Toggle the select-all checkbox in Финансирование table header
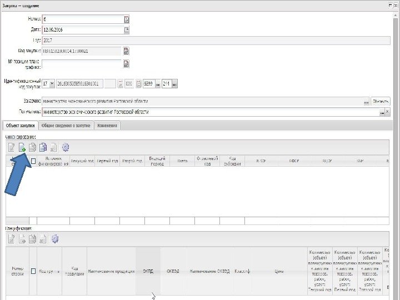This screenshot has width=400, height=300. pyautogui.click(x=33, y=161)
